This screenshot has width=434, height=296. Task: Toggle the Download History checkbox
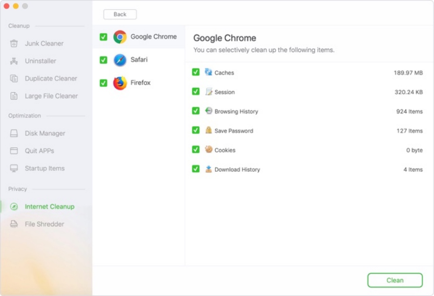(196, 169)
